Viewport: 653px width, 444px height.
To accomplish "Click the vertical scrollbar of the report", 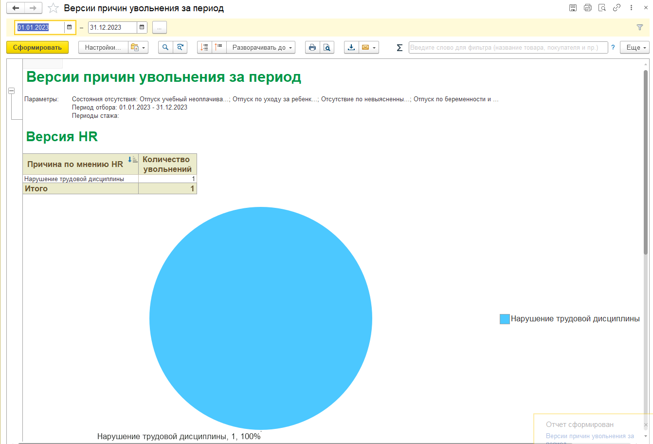I will [x=646, y=162].
